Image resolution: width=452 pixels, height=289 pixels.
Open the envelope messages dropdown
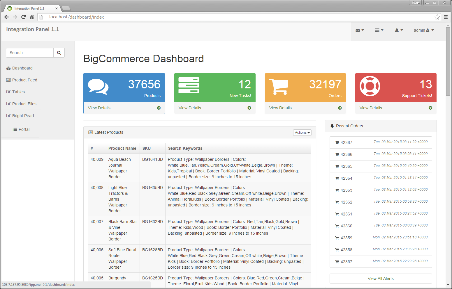pyautogui.click(x=360, y=30)
